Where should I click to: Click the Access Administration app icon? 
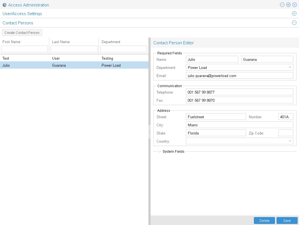tap(4, 5)
